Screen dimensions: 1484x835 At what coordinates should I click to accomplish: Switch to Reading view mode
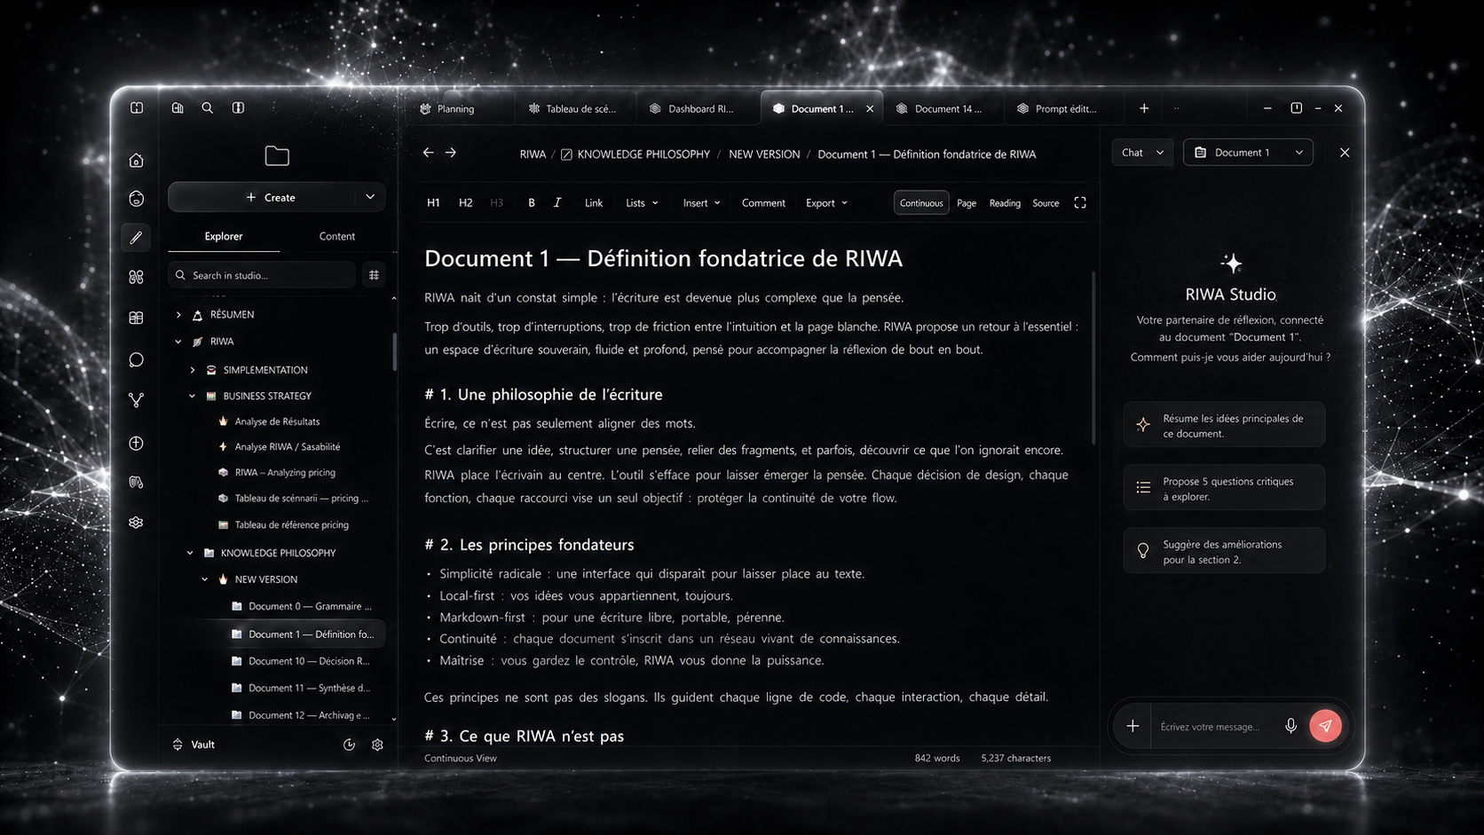[1005, 203]
